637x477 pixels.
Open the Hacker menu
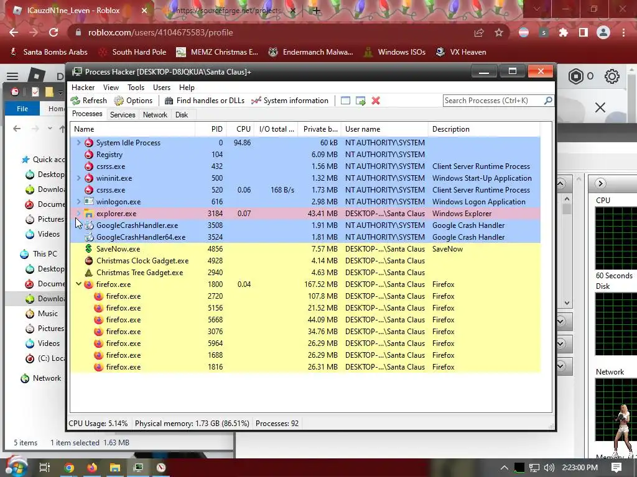pos(83,87)
